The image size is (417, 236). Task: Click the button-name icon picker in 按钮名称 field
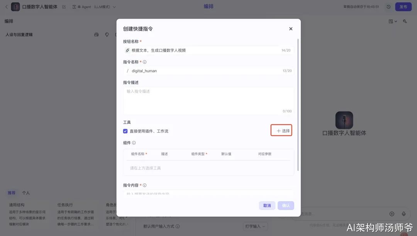[127, 50]
